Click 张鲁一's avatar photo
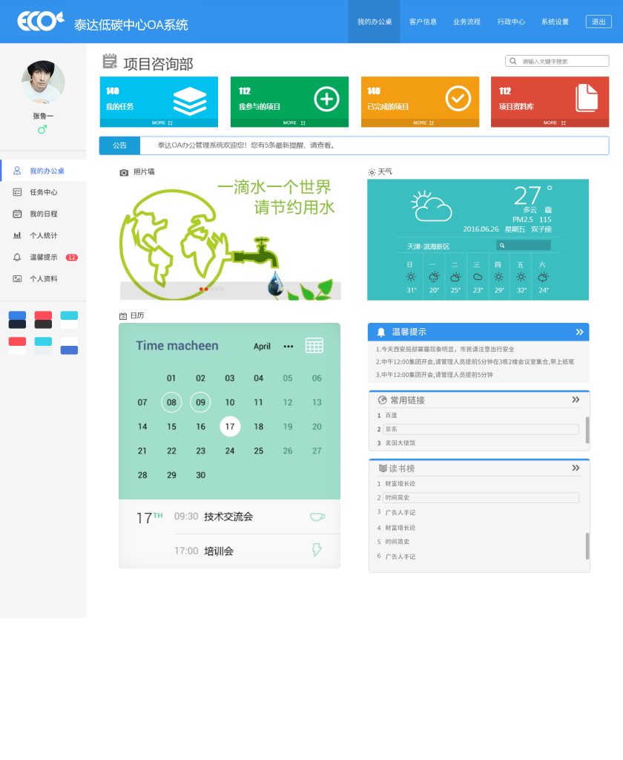Screen dimensions: 623x760 tap(42, 82)
